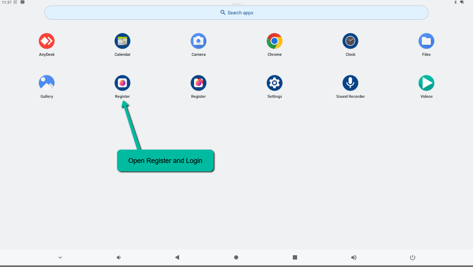The width and height of the screenshot is (473, 267).
Task: Open the Files app
Action: coord(426,41)
